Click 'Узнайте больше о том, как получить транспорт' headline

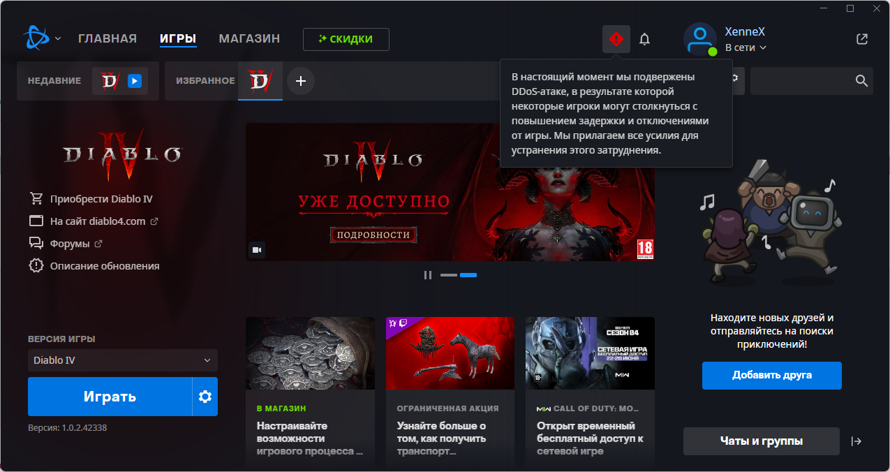pos(442,438)
